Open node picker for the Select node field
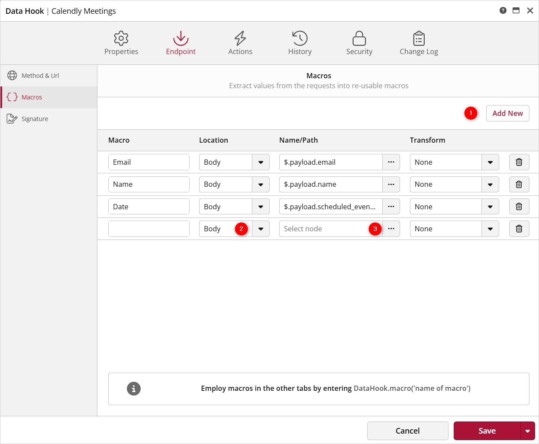This screenshot has width=539, height=444. coord(391,229)
